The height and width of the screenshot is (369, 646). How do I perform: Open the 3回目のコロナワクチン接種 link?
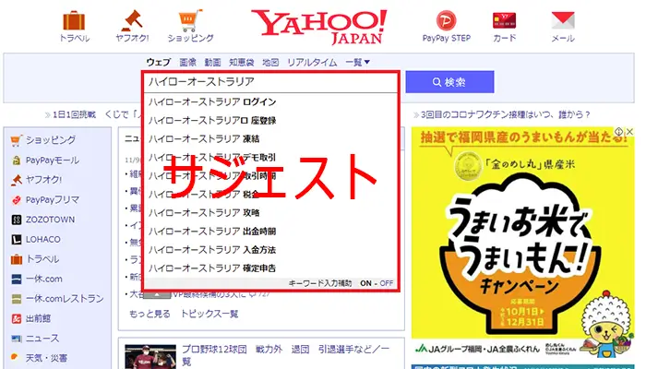click(505, 114)
